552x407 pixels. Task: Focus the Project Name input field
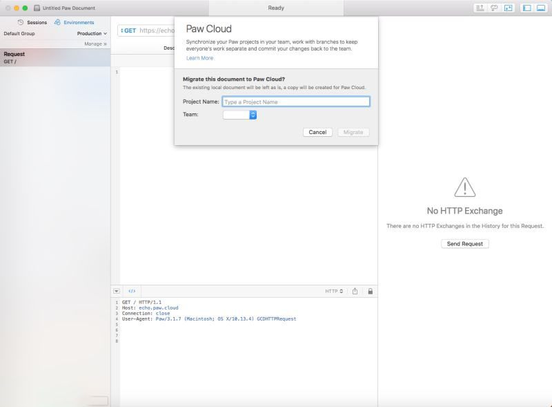pos(296,102)
